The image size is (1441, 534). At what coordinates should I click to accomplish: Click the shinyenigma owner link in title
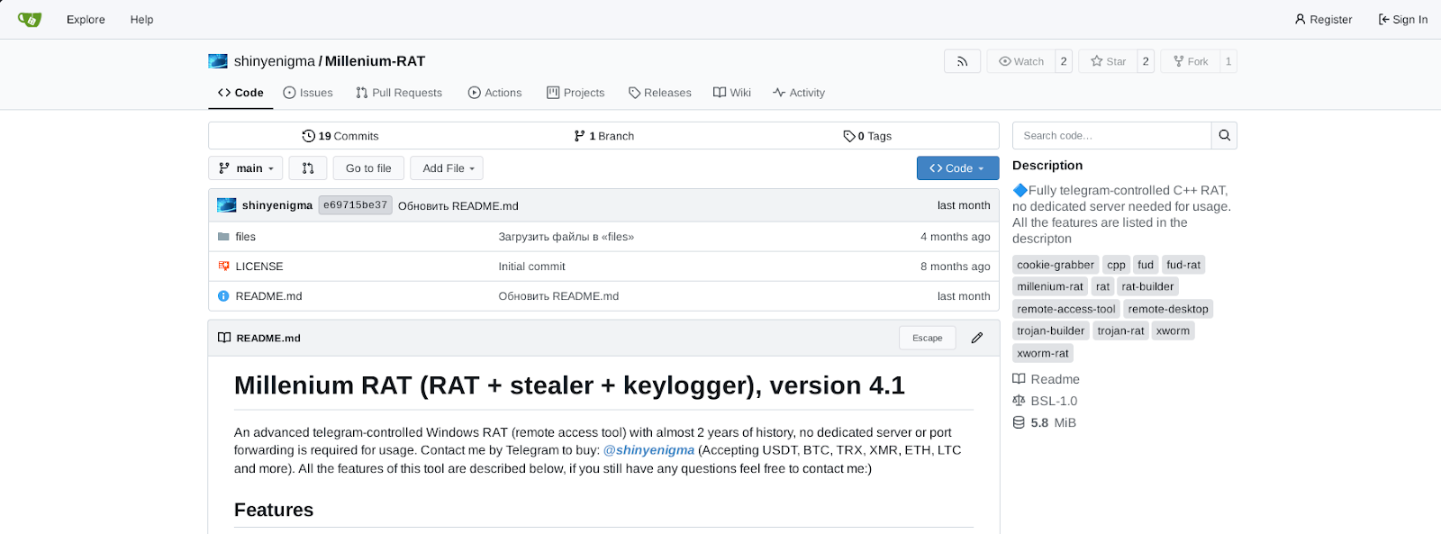pos(275,61)
